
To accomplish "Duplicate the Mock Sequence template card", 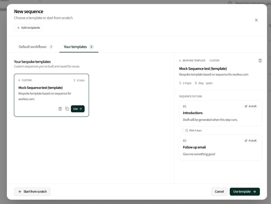I will [67, 109].
